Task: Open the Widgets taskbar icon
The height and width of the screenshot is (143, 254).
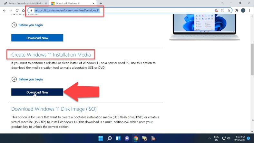Action: point(118,138)
